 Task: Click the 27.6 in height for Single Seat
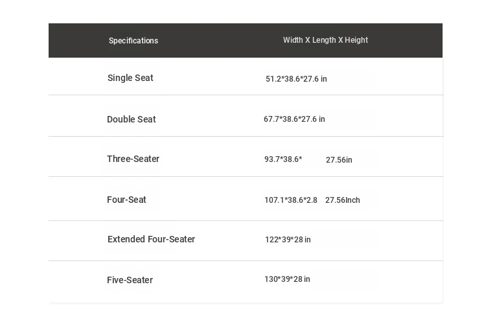[315, 79]
